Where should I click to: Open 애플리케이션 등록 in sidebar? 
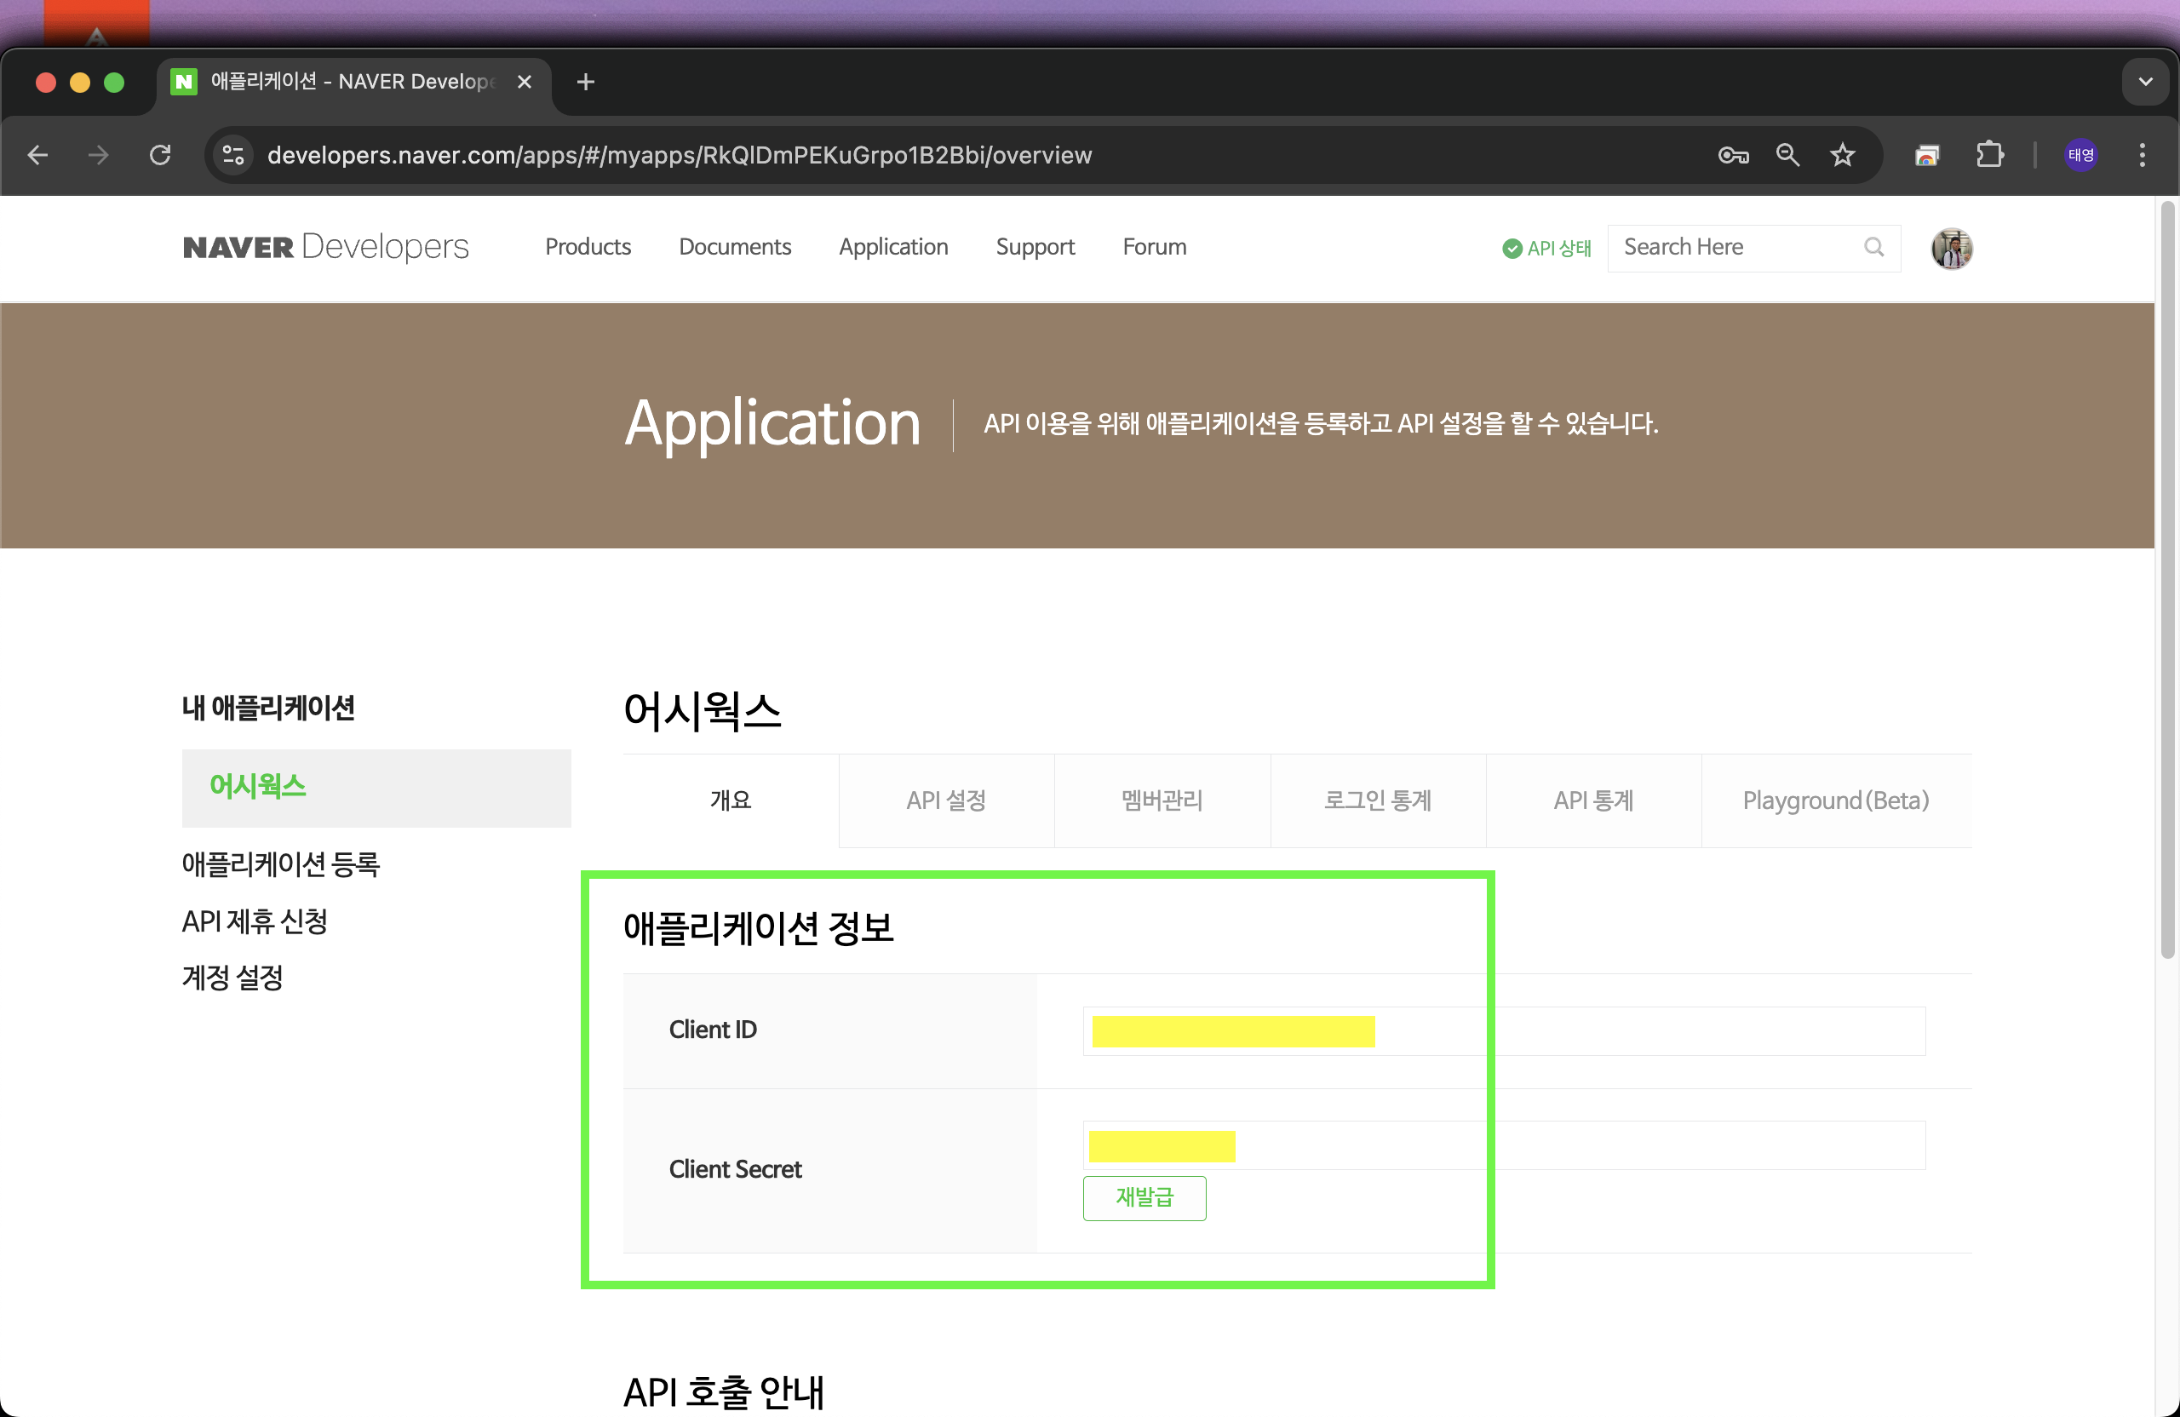tap(280, 863)
